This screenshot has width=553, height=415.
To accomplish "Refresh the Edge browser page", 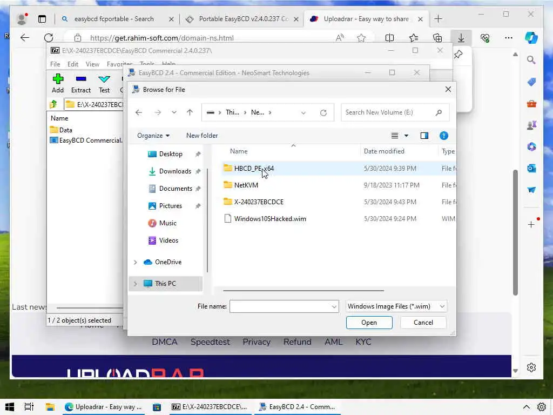I will (49, 38).
